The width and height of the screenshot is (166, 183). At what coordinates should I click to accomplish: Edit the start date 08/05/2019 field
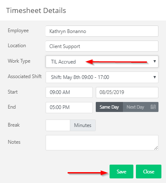[127, 92]
